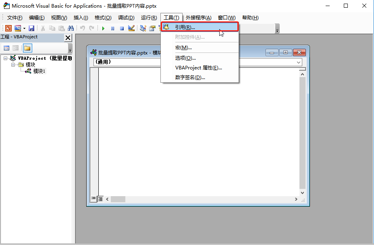Choose 宏(M)... menu entry
Viewport: 374px width, 245px height.
[x=199, y=48]
